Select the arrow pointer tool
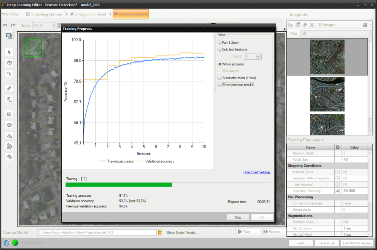377x250 pixels. click(9, 52)
